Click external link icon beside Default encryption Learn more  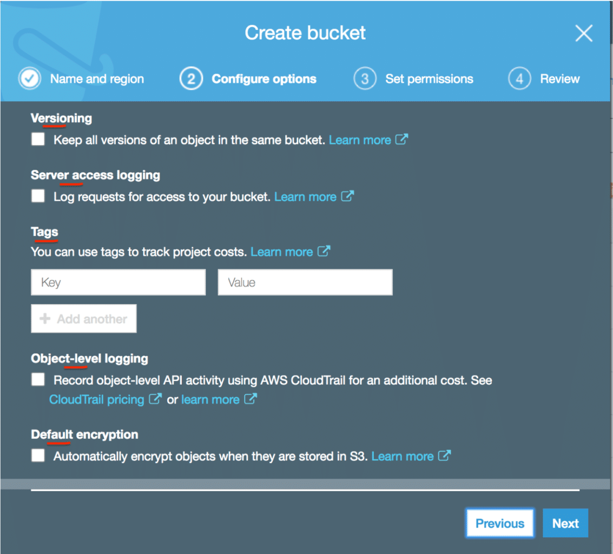(x=445, y=456)
